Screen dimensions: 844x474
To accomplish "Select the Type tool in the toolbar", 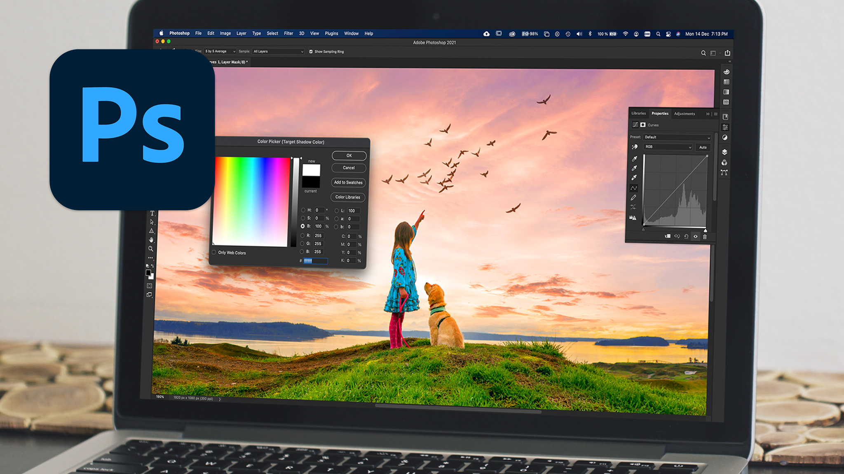I will [x=152, y=213].
